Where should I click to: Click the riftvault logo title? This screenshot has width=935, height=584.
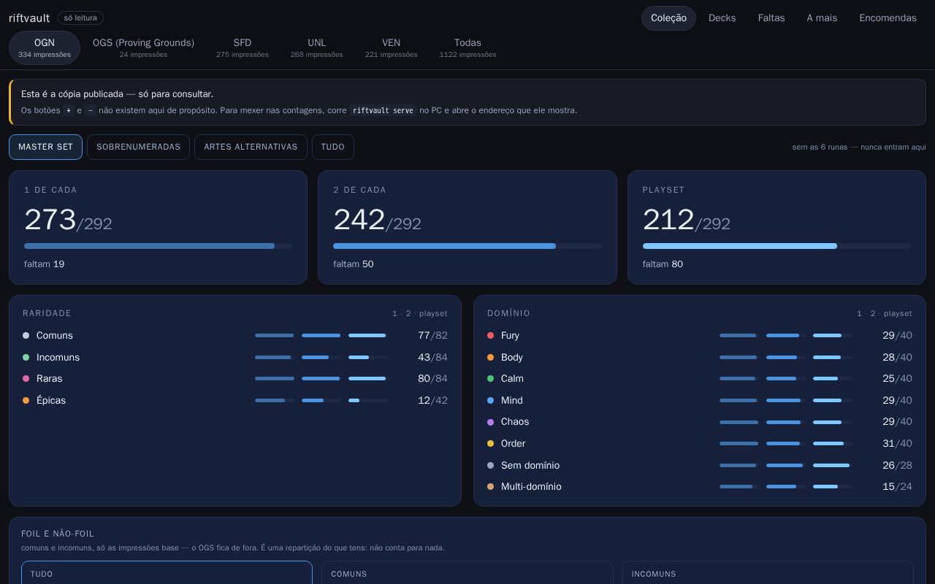(x=29, y=18)
